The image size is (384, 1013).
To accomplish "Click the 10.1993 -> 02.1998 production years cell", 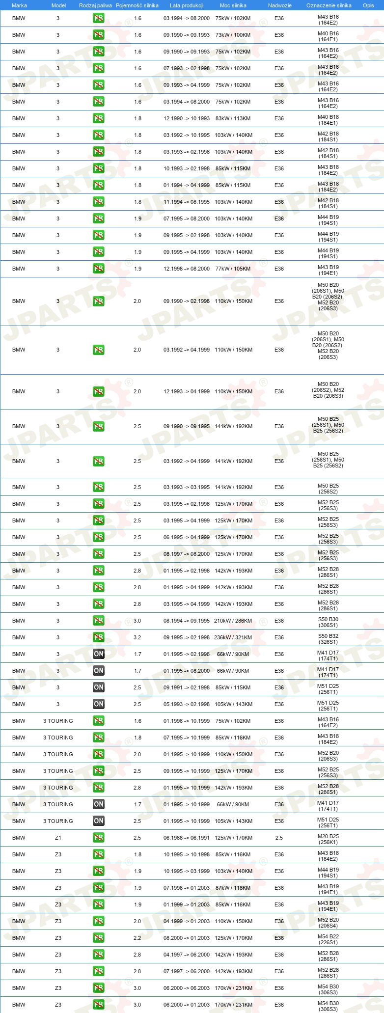I will click(187, 168).
